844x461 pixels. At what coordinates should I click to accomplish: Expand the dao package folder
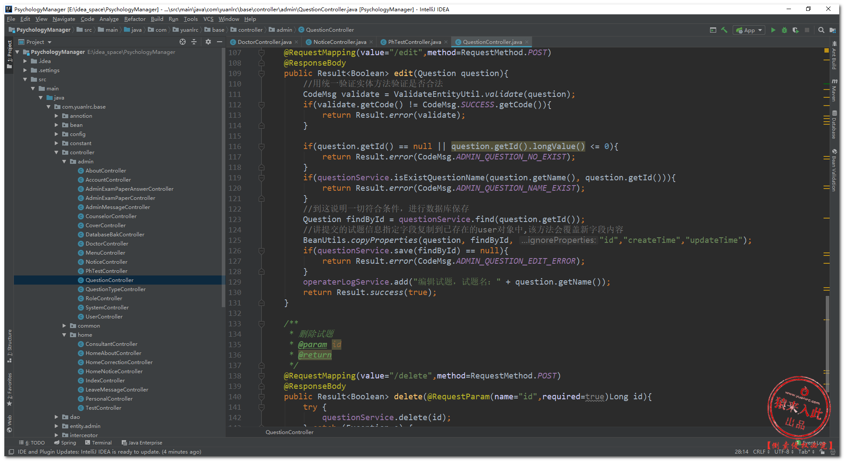(57, 417)
